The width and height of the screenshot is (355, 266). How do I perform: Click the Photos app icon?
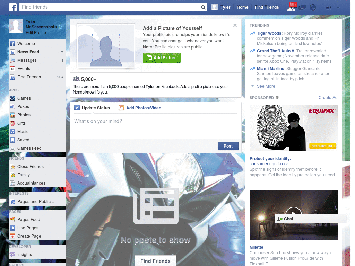pyautogui.click(x=12, y=115)
